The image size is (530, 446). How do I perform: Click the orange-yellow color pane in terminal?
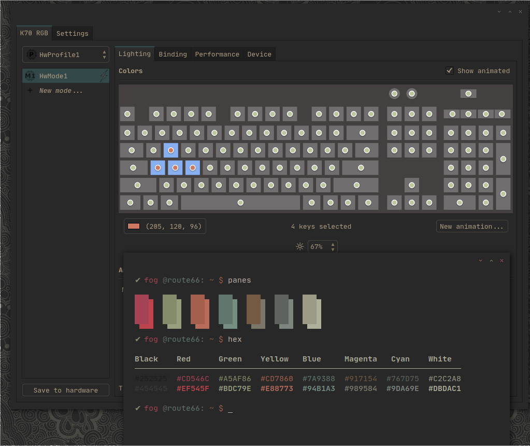tap(200, 312)
